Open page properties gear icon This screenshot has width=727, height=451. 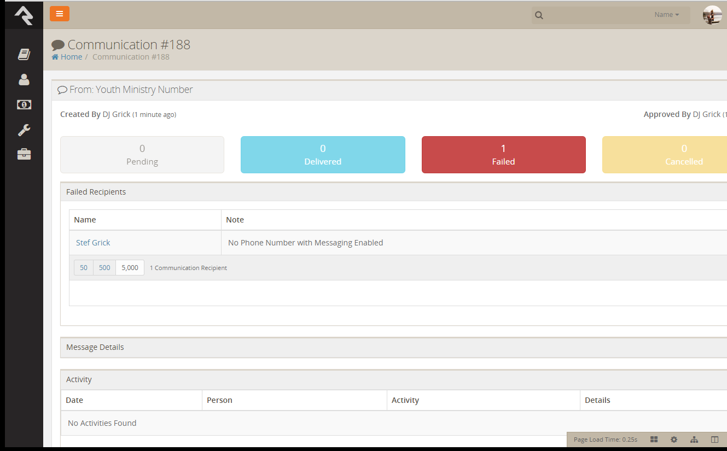pos(674,440)
